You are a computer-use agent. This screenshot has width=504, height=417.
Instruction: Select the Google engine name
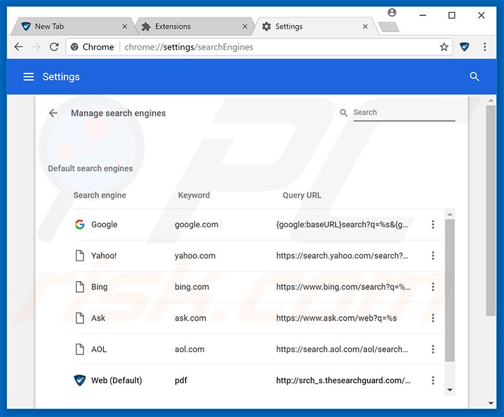coord(104,224)
